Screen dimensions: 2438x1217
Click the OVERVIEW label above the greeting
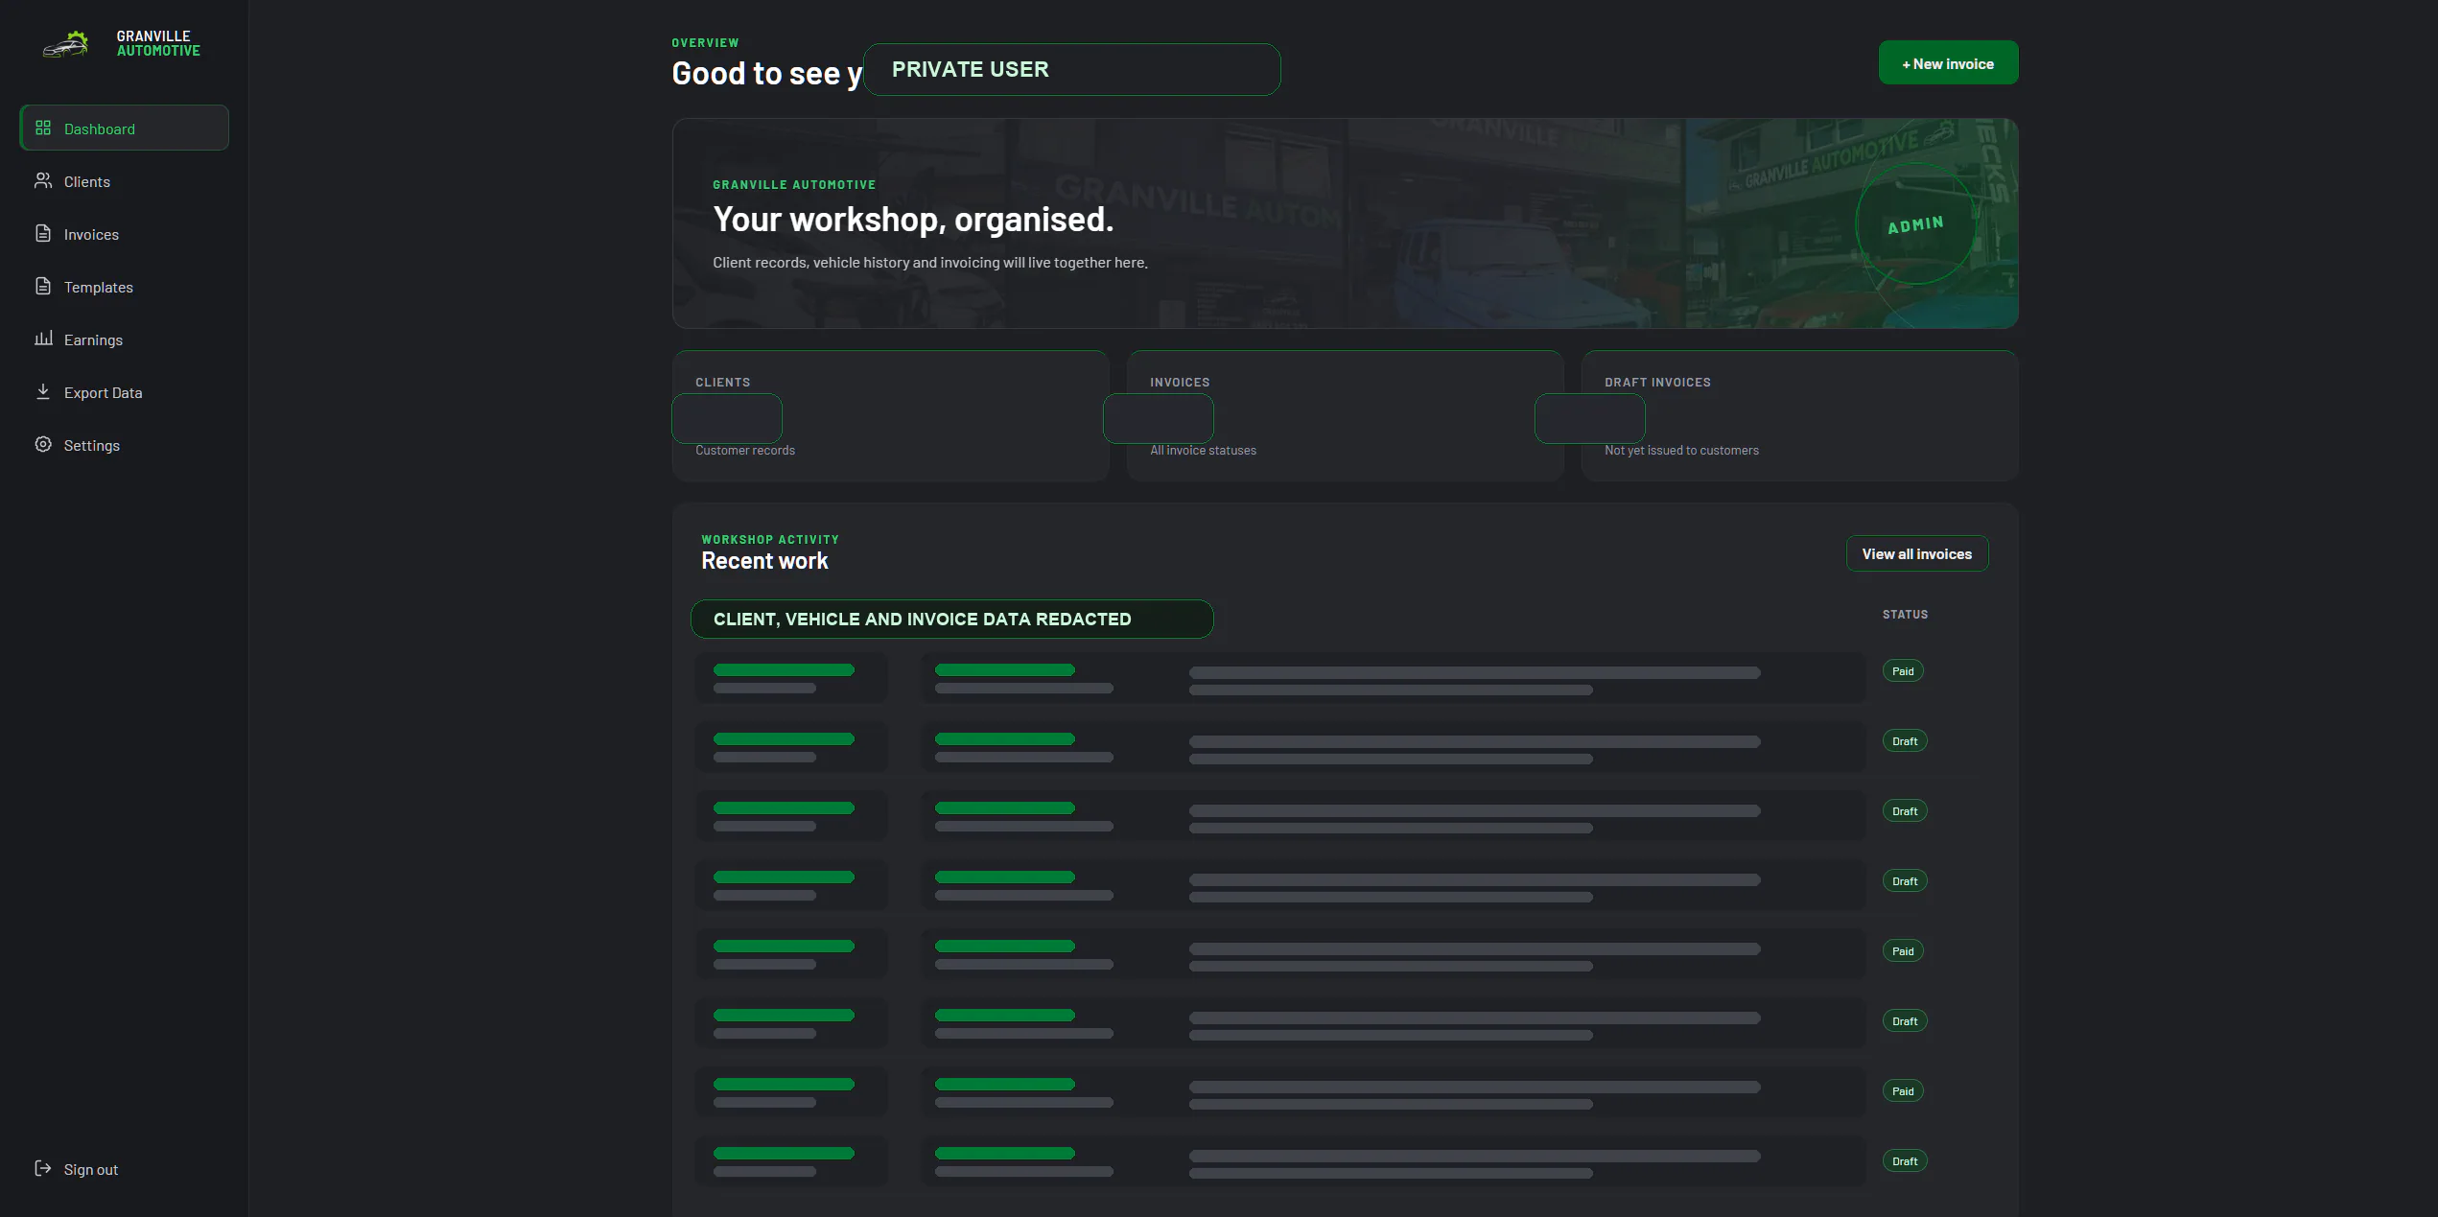[705, 43]
